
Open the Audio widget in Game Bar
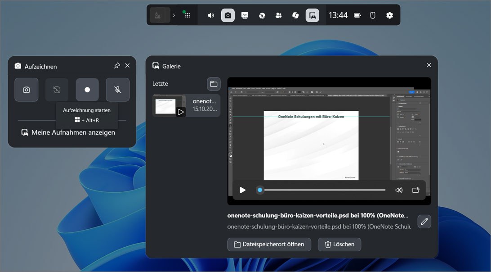(211, 15)
